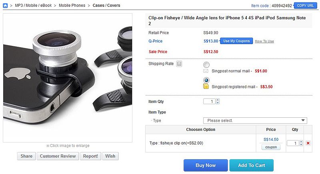Open the shipping rate calculator icon
320x174 pixels.
(179, 64)
